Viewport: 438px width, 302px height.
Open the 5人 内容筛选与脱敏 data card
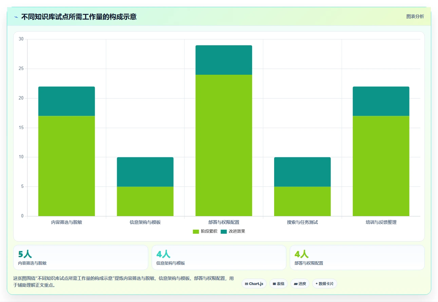81,257
